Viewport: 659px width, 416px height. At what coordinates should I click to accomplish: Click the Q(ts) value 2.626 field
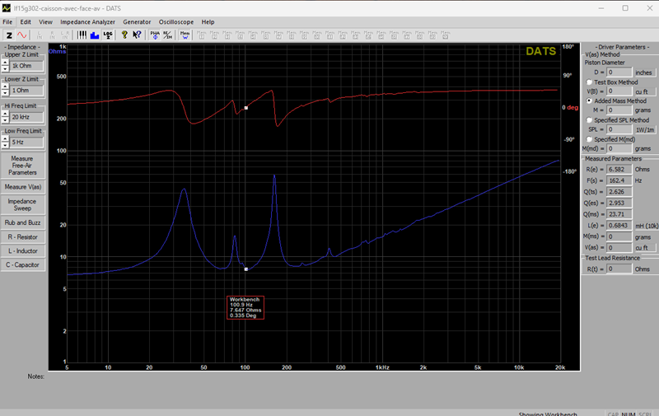(x=619, y=192)
